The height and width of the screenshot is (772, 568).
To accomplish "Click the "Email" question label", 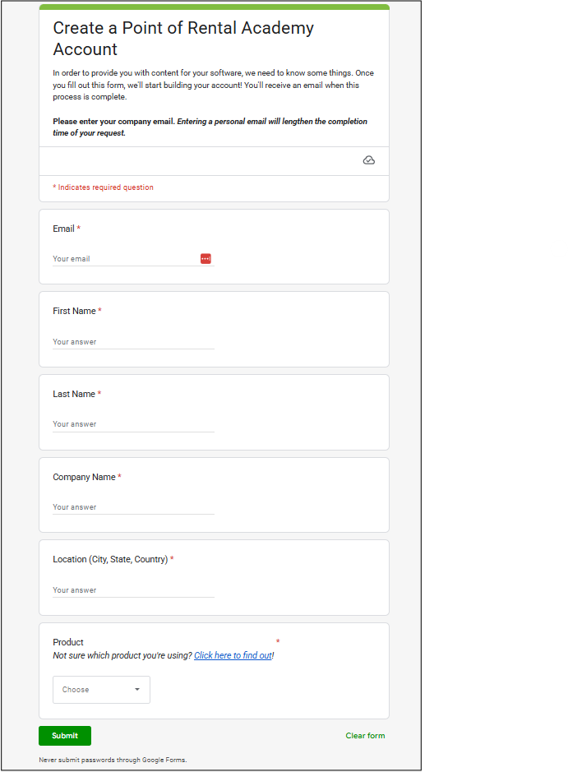I will pos(63,229).
